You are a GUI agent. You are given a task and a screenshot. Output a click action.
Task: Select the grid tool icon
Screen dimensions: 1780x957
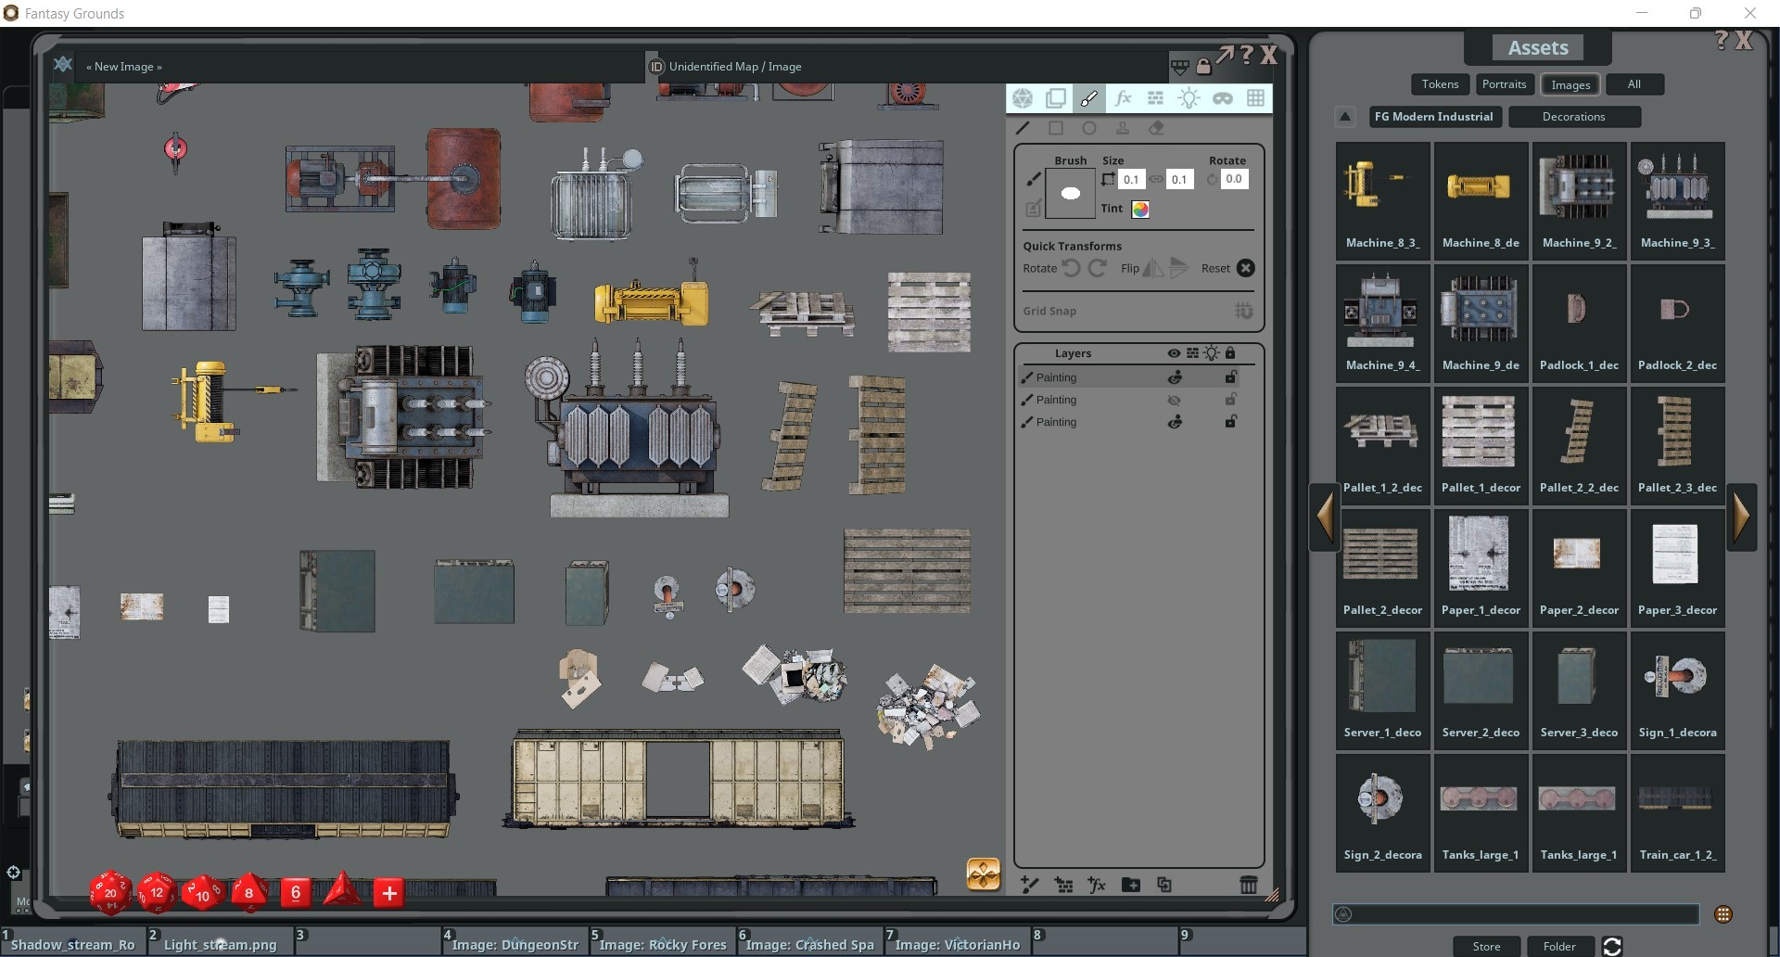pyautogui.click(x=1255, y=98)
